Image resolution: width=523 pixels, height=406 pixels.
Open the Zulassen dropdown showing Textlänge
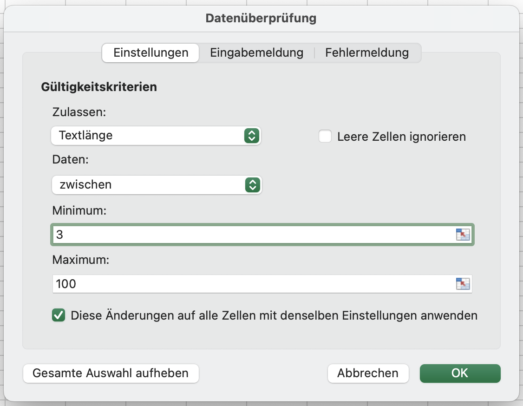click(149, 136)
